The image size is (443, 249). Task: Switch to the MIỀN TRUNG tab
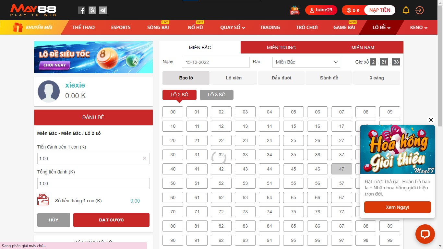(281, 48)
